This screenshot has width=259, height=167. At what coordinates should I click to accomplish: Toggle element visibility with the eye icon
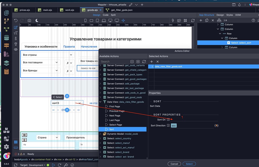(x=16, y=50)
